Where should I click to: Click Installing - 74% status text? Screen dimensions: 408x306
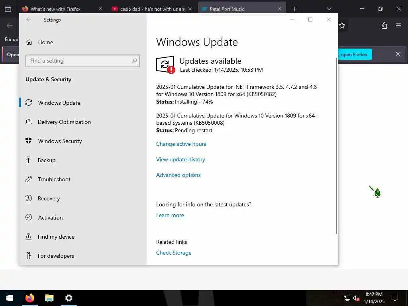coord(194,102)
